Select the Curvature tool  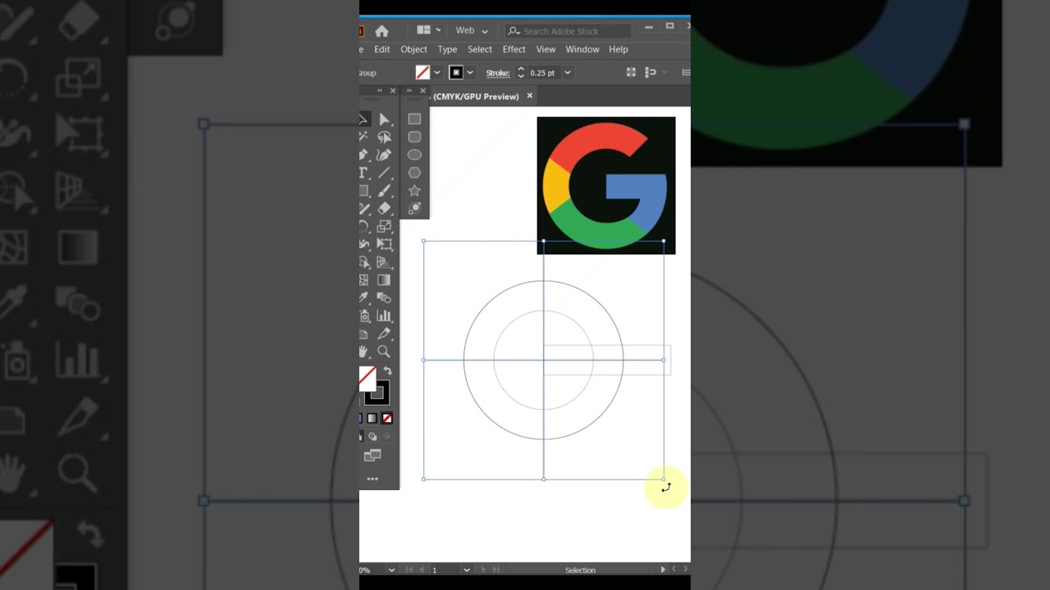[384, 155]
